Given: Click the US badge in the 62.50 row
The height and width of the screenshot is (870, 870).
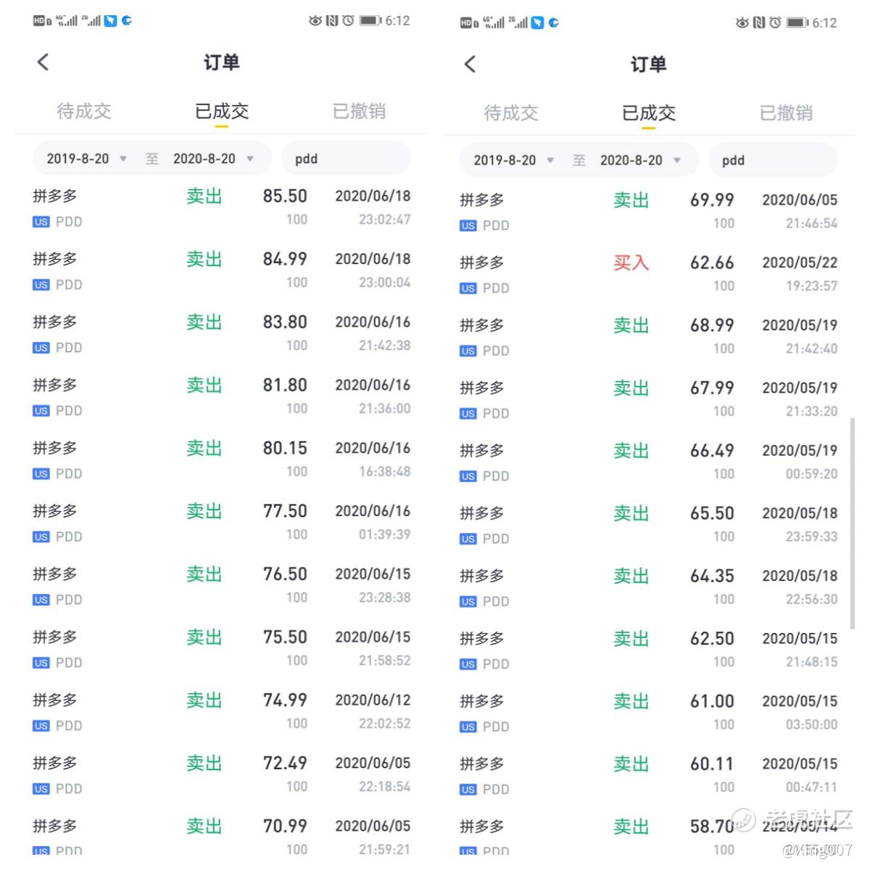Looking at the screenshot, I should [468, 664].
